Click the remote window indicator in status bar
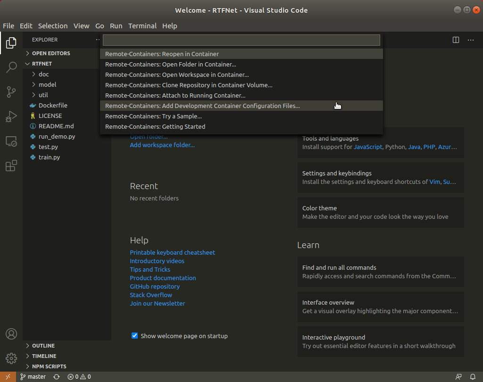The height and width of the screenshot is (382, 483). pos(8,377)
